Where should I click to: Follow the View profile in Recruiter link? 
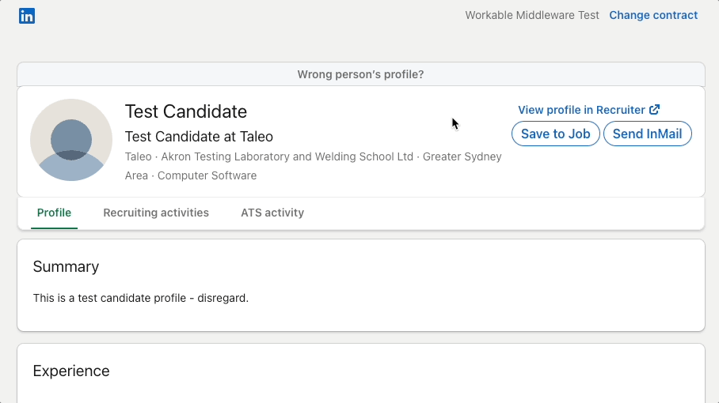pyautogui.click(x=581, y=110)
